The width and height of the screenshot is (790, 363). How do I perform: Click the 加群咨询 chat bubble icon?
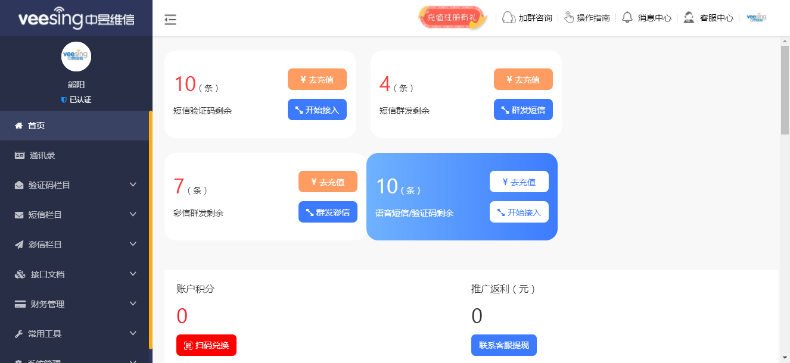pos(507,17)
